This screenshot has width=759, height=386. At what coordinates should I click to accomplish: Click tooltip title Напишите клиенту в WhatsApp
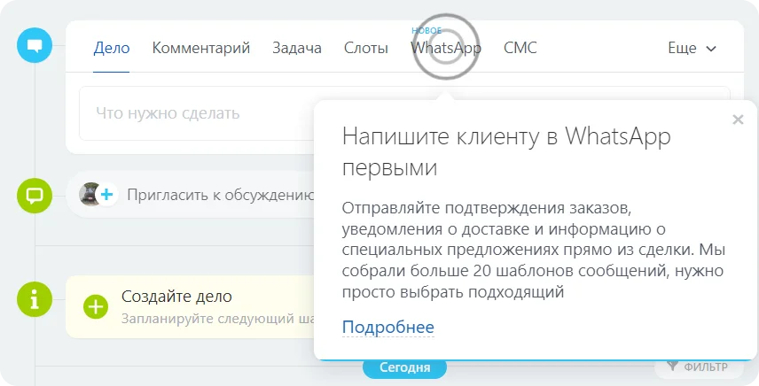(506, 151)
